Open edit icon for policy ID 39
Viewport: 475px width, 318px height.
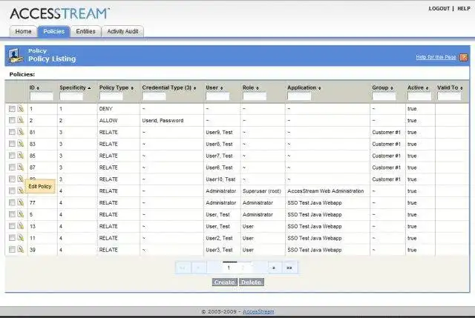[x=20, y=250]
